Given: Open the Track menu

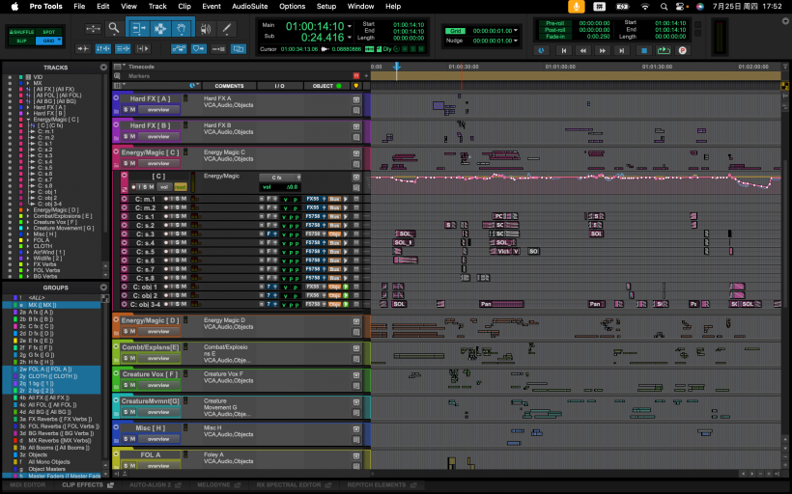Looking at the screenshot, I should [157, 6].
